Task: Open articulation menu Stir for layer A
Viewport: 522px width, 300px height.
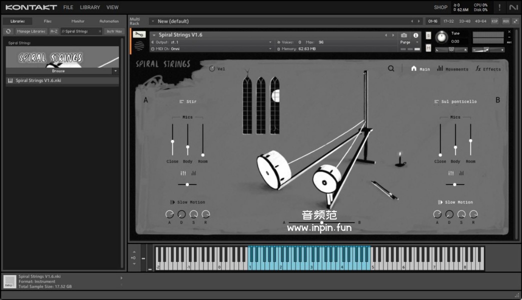Action: (x=188, y=101)
